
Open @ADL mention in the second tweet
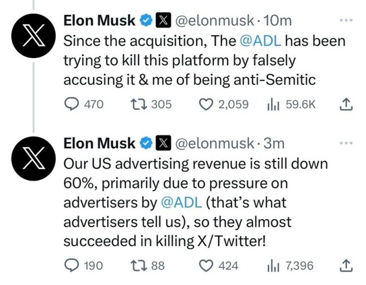point(182,202)
